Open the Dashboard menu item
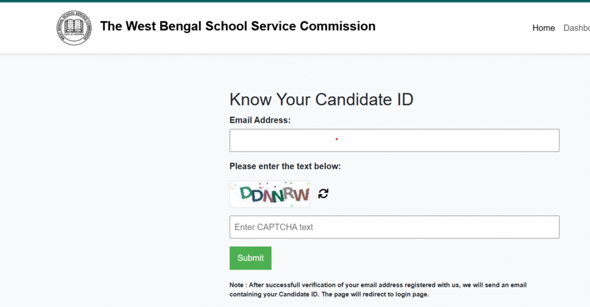This screenshot has height=307, width=590. [576, 28]
